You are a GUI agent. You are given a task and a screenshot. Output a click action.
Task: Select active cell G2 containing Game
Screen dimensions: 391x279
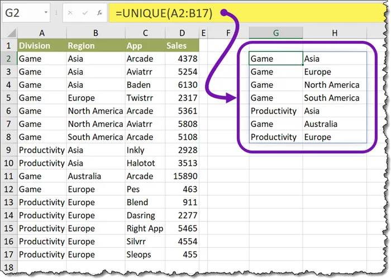tap(276, 59)
